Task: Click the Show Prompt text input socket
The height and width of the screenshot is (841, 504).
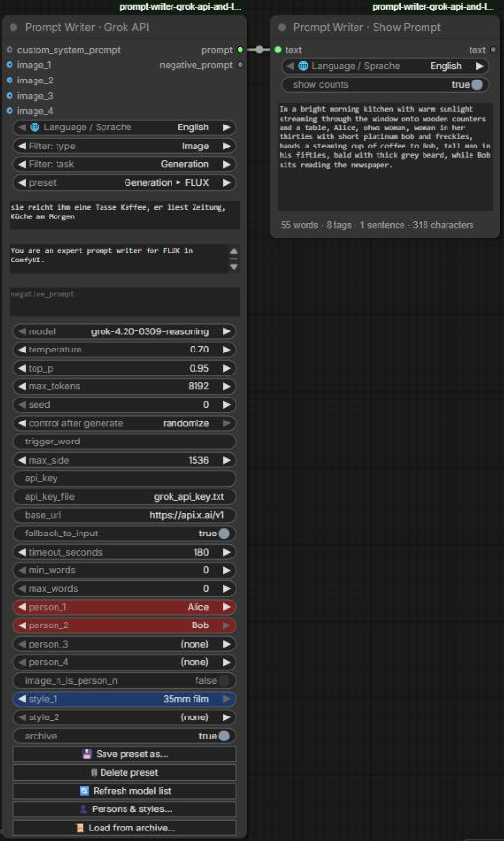Action: (278, 50)
